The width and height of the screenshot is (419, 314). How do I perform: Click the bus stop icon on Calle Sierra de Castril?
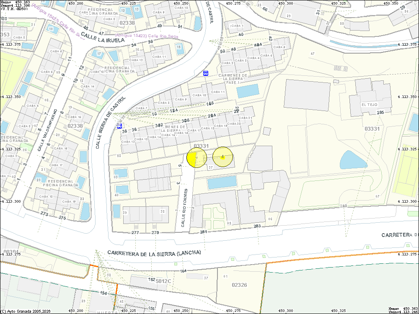pyautogui.click(x=119, y=125)
